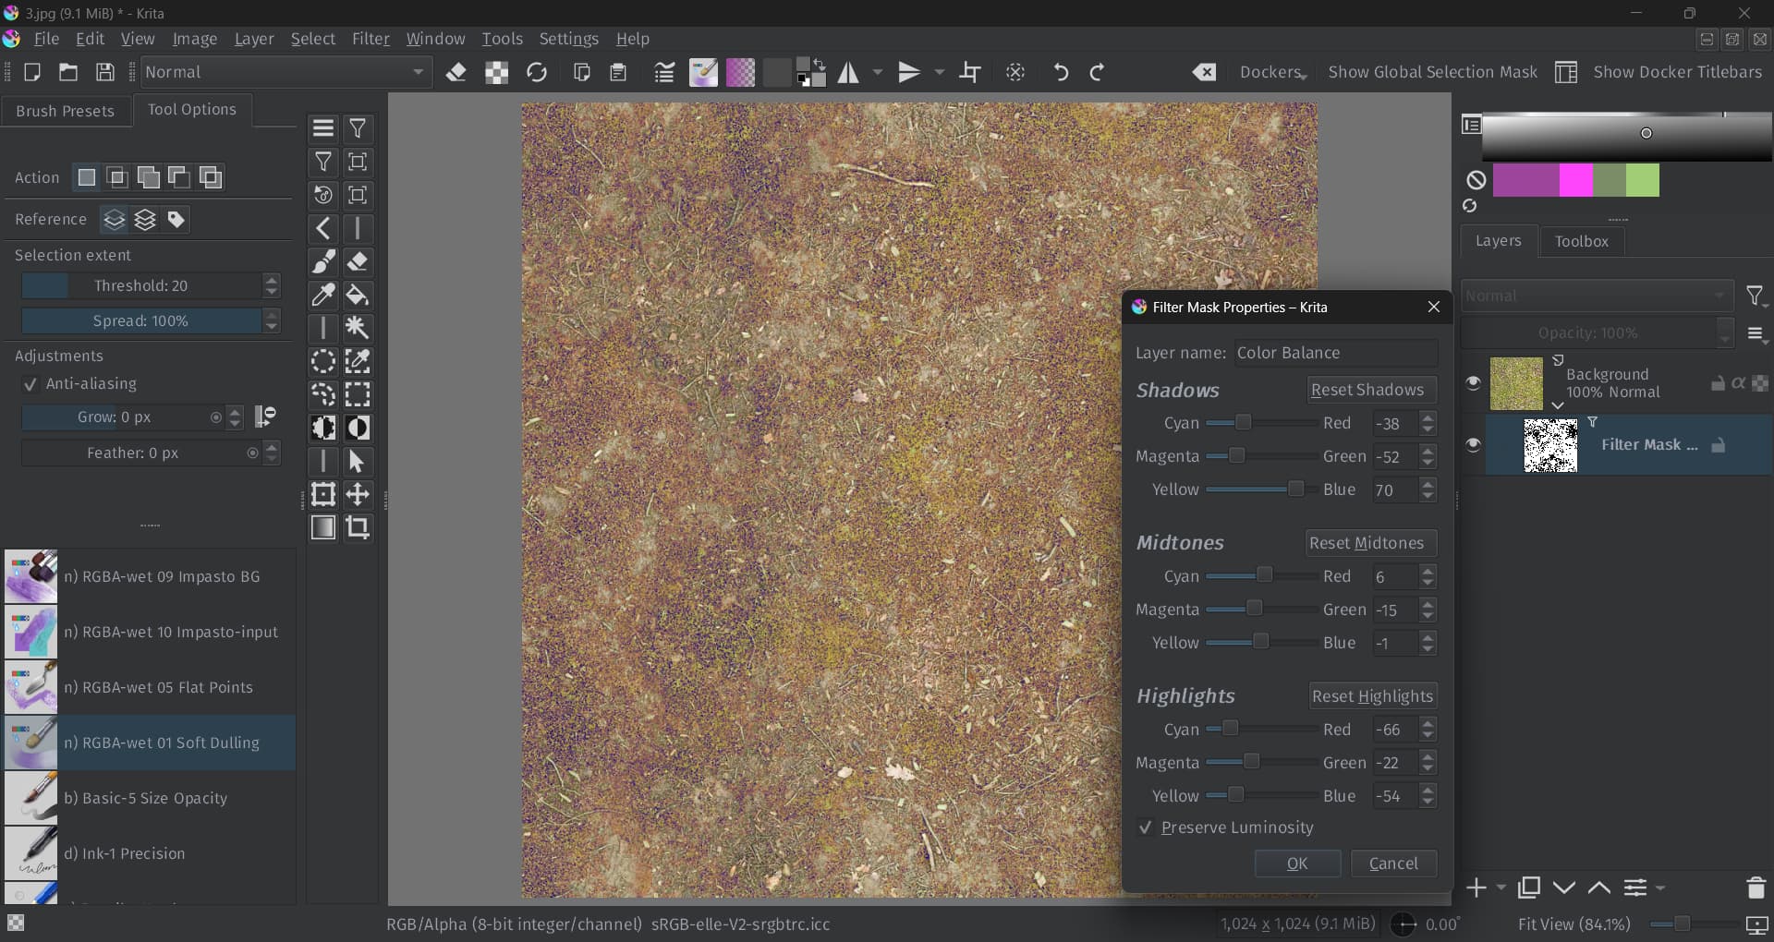The height and width of the screenshot is (942, 1774).
Task: Select the Freehand Brush tool
Action: point(323,262)
